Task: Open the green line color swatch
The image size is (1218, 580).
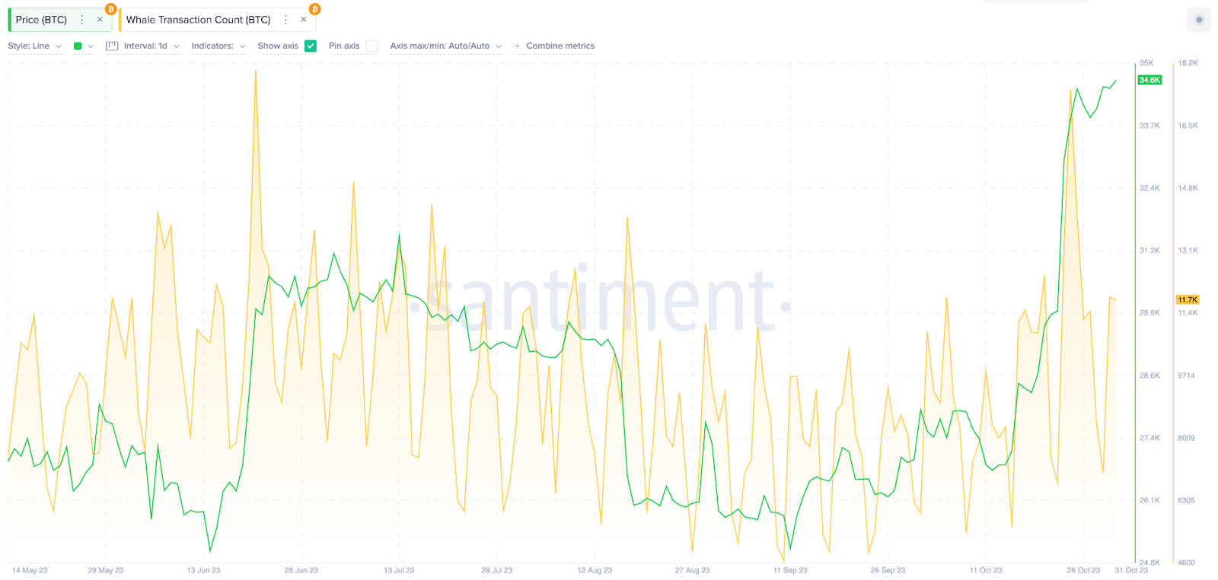Action: coord(78,46)
